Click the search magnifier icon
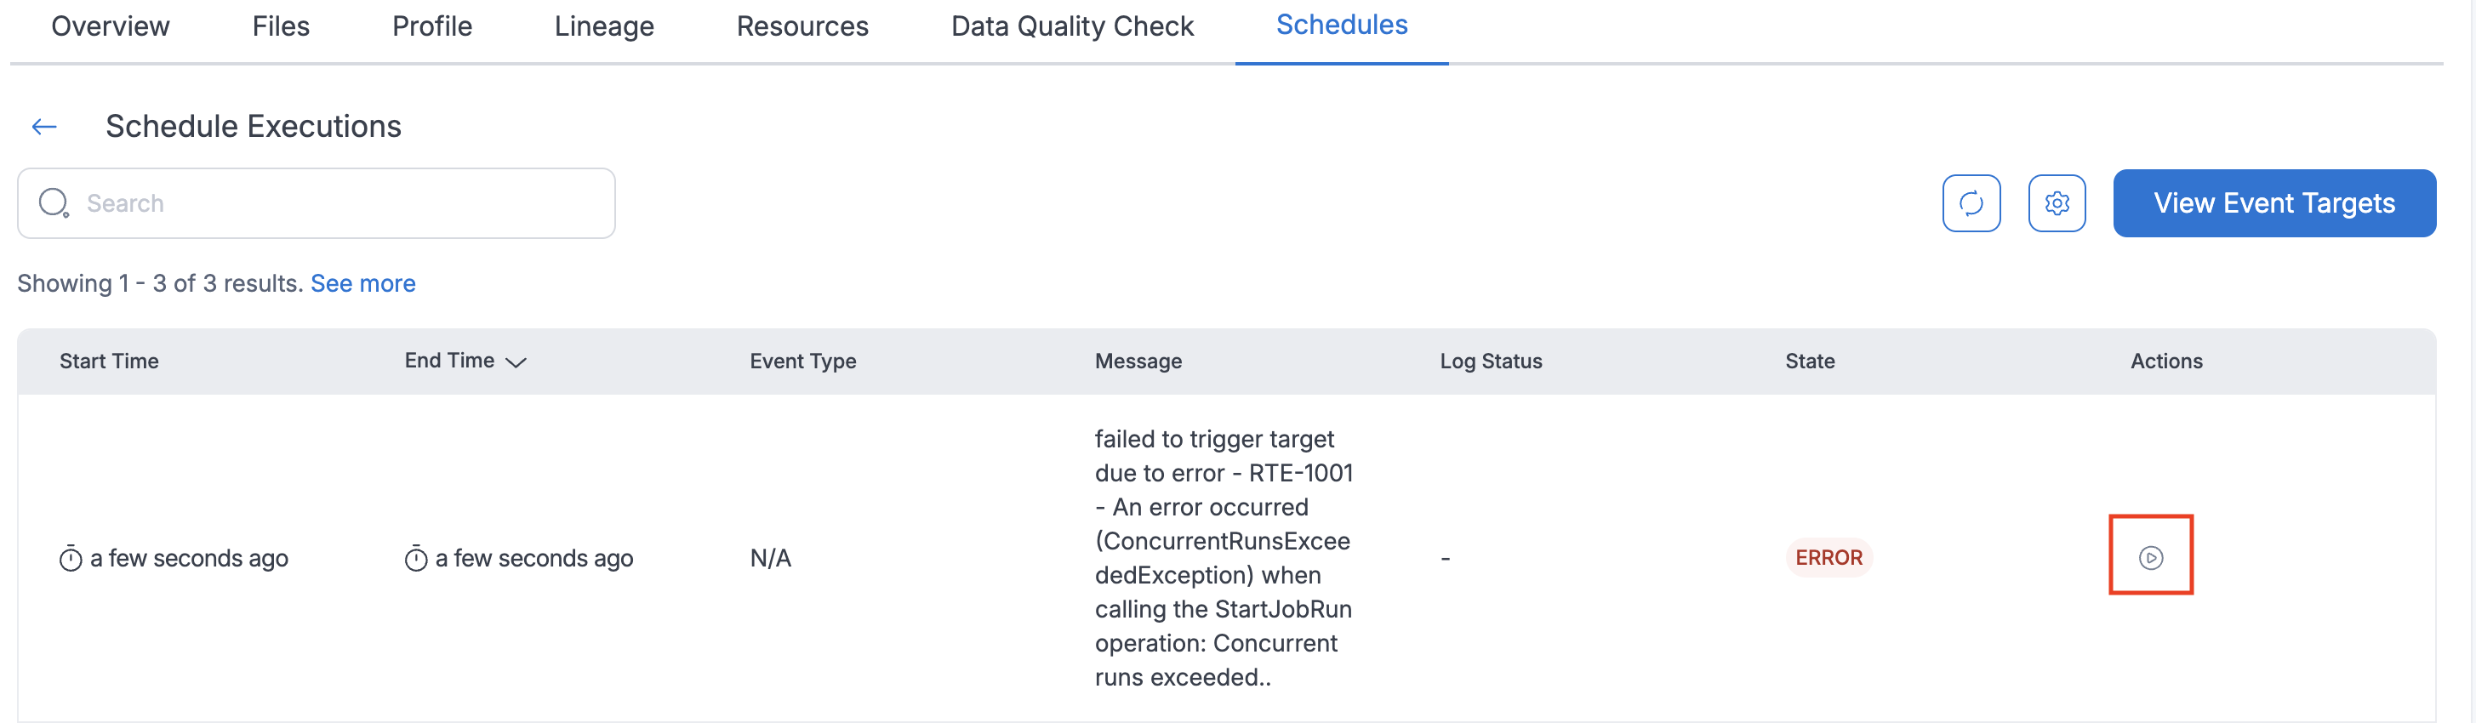Image resolution: width=2476 pixels, height=723 pixels. pos(54,202)
